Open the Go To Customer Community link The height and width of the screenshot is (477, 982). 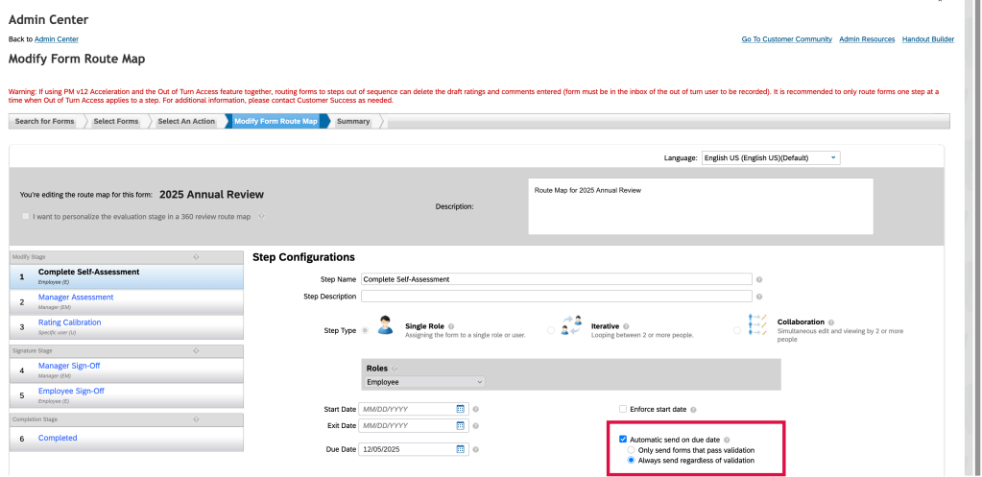[785, 39]
